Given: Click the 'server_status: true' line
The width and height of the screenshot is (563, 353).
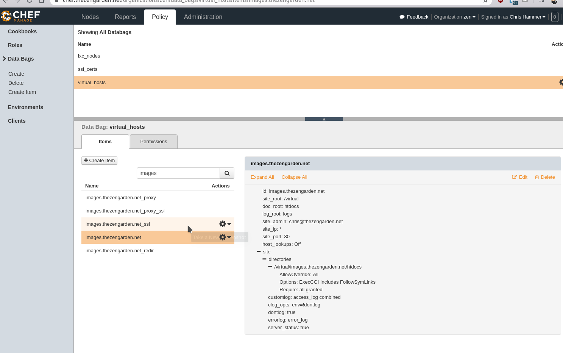Looking at the screenshot, I should coord(289,328).
